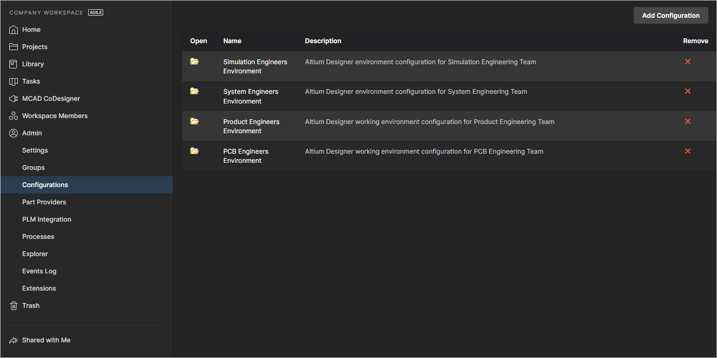Click the Add Configuration button
This screenshot has width=717, height=358.
[x=671, y=16]
